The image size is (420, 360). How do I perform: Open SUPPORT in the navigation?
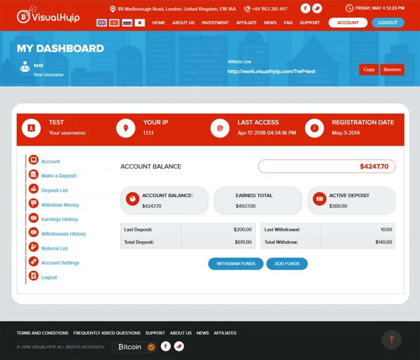(x=310, y=23)
